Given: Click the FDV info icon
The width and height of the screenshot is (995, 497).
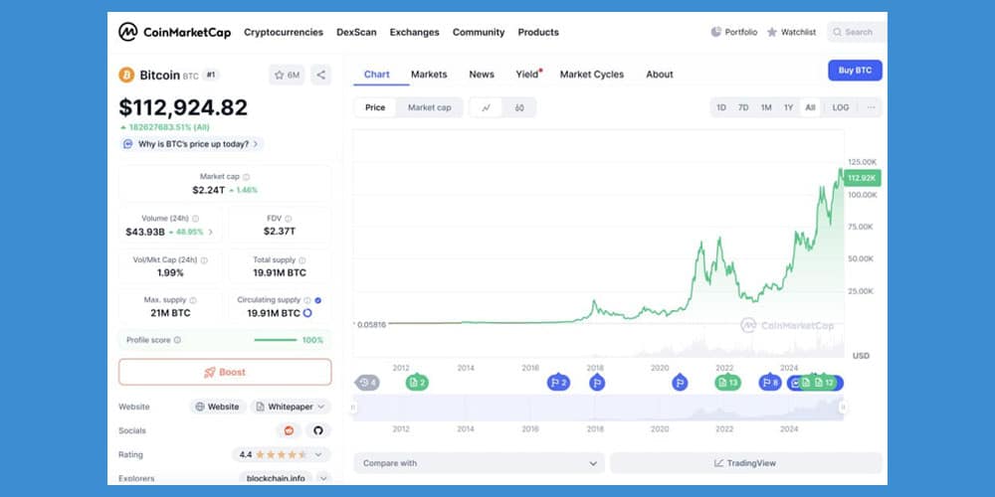Looking at the screenshot, I should pos(289,218).
